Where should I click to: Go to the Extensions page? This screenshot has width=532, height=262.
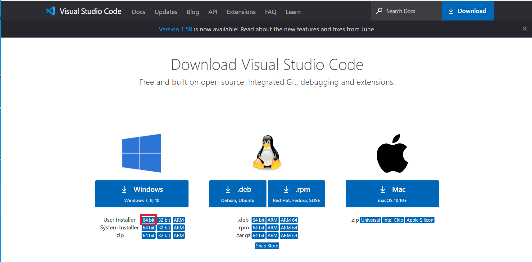pos(241,12)
